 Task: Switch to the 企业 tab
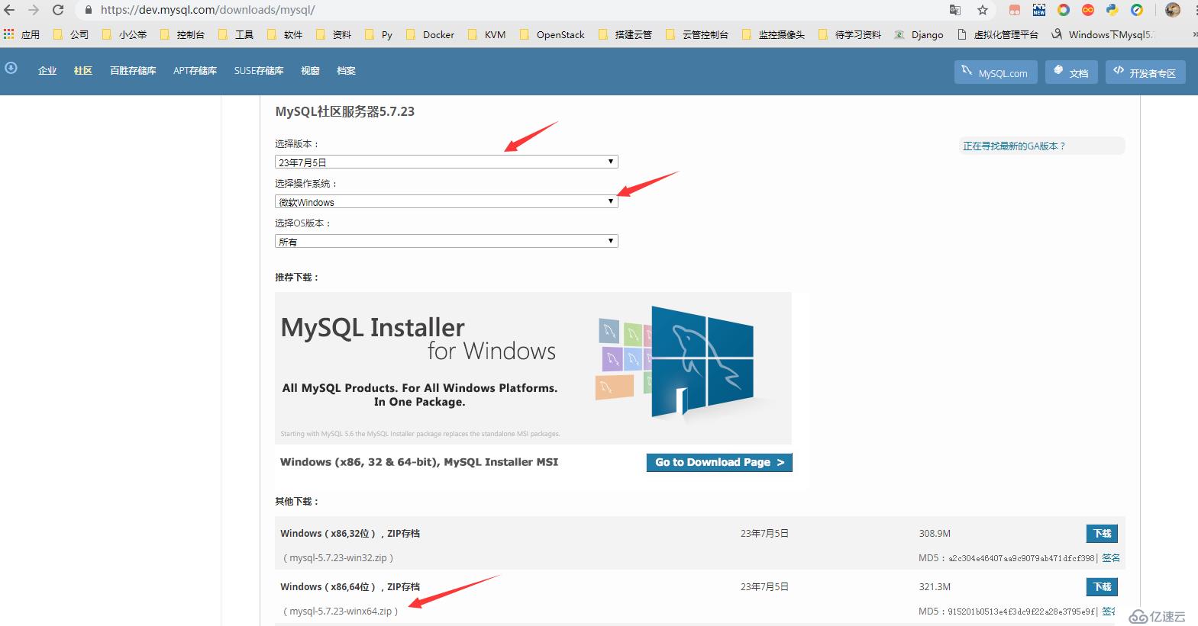click(x=47, y=70)
